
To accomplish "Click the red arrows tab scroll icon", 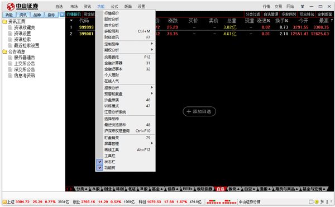I will tap(69, 189).
